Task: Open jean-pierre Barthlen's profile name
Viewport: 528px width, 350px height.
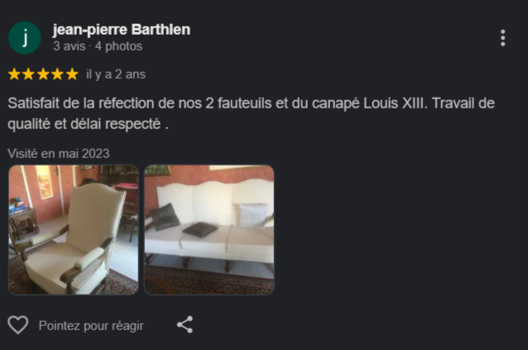Action: coord(122,30)
